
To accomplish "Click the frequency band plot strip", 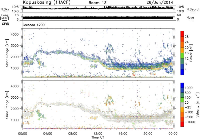I will click(x=98, y=18).
